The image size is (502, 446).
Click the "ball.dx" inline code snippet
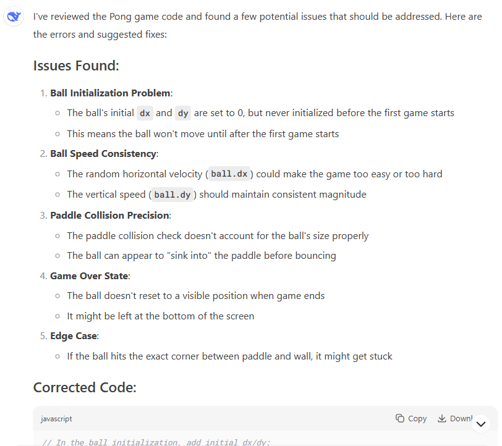tap(229, 174)
